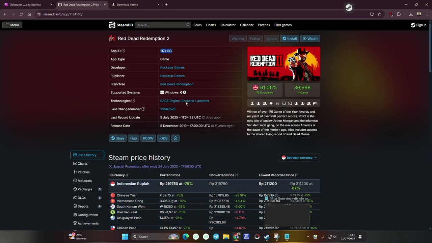Click the shopping cart in-app purchases icon

[x=277, y=103]
